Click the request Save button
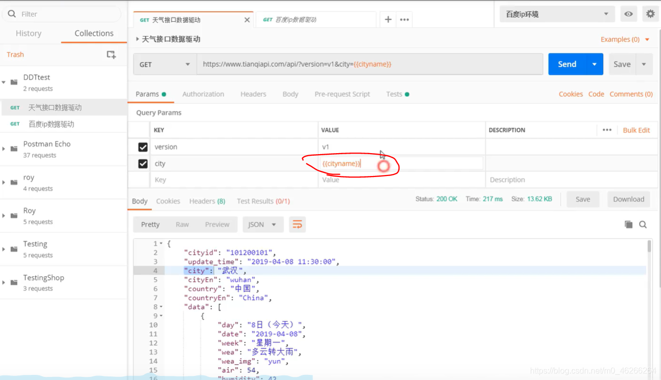 pos(622,64)
